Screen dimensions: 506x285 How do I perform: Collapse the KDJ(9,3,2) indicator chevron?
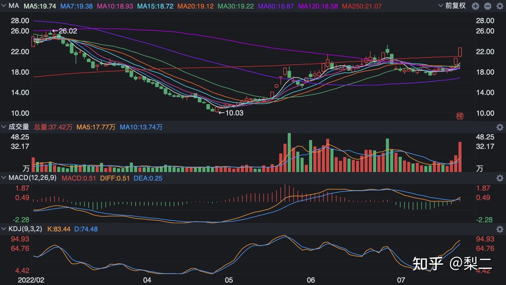pos(4,229)
